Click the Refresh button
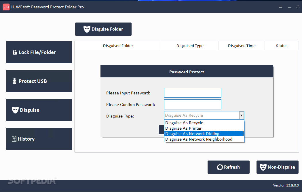Image resolution: width=302 pixels, height=192 pixels. [228, 167]
